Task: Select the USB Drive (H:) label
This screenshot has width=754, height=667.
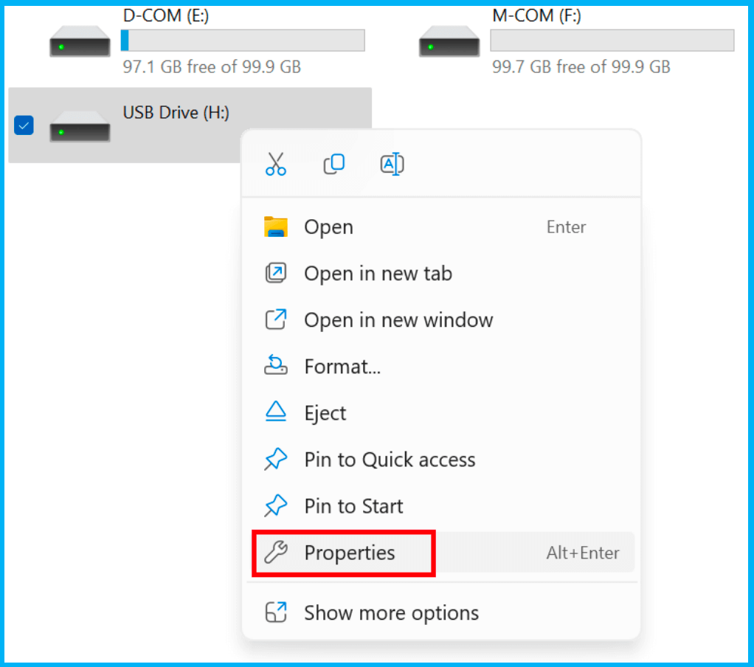Action: pos(176,113)
